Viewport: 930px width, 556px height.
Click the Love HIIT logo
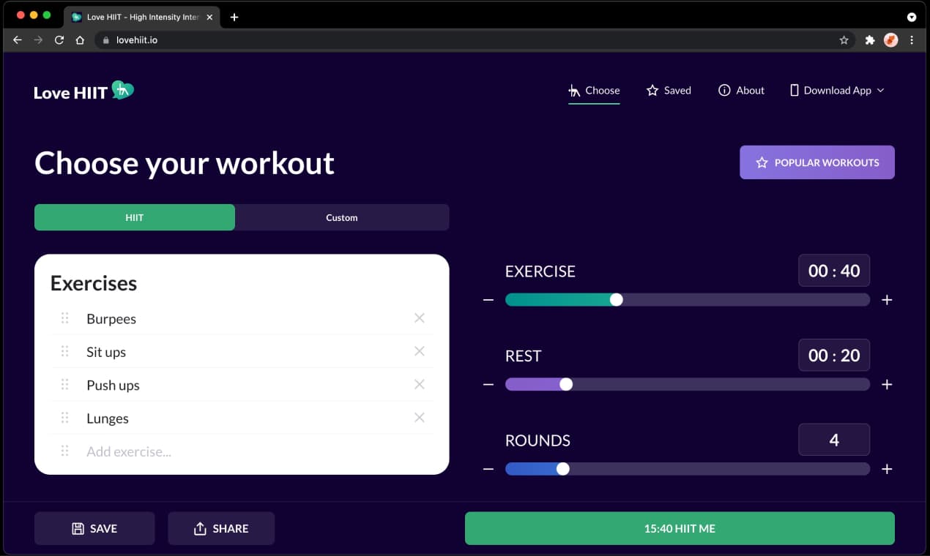click(83, 91)
